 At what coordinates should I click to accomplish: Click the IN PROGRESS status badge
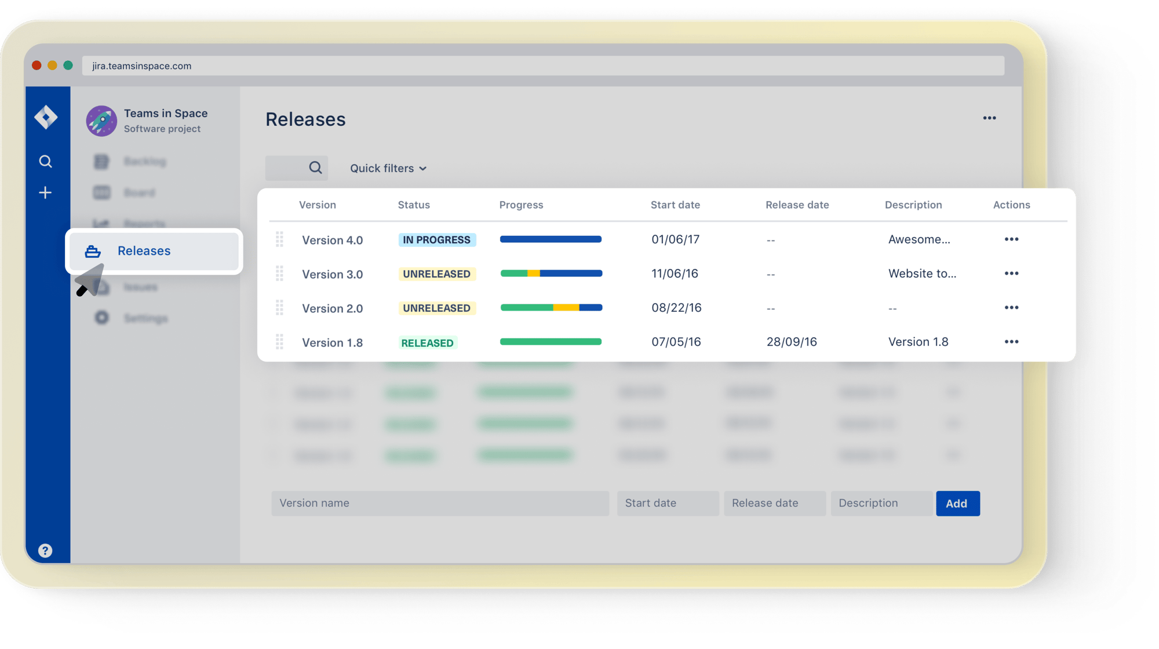pos(437,240)
